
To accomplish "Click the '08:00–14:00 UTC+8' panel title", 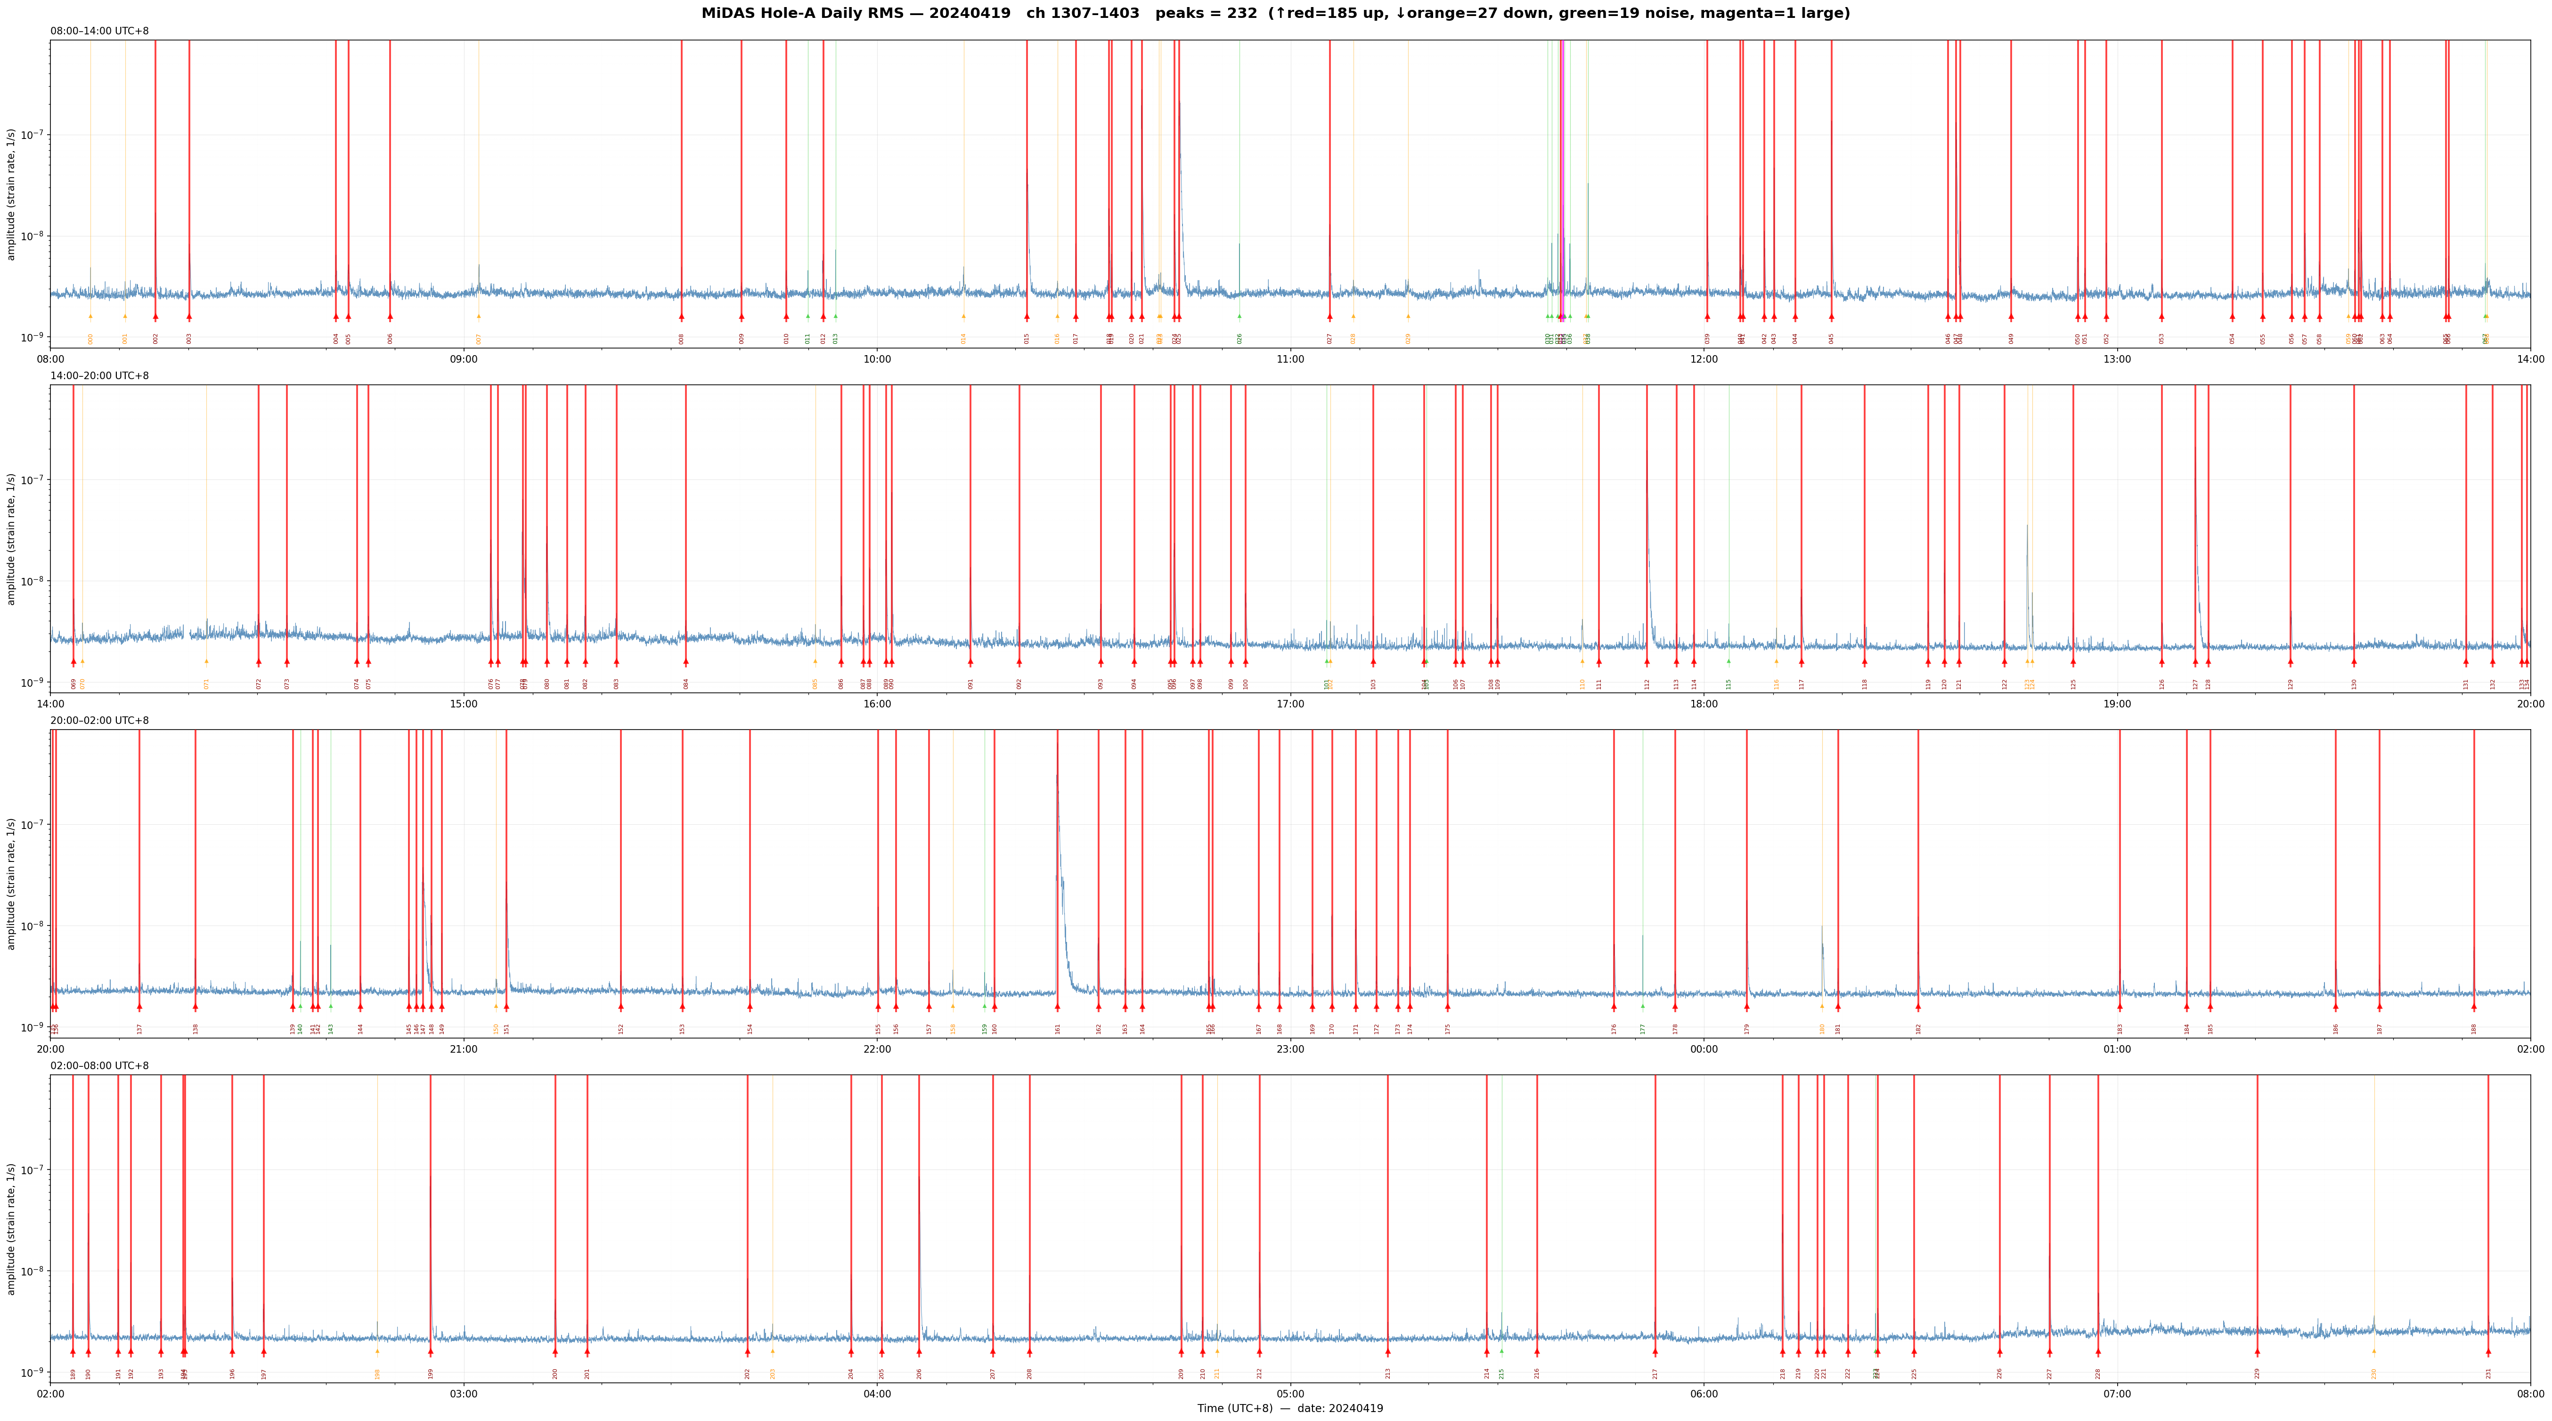I will [x=100, y=31].
